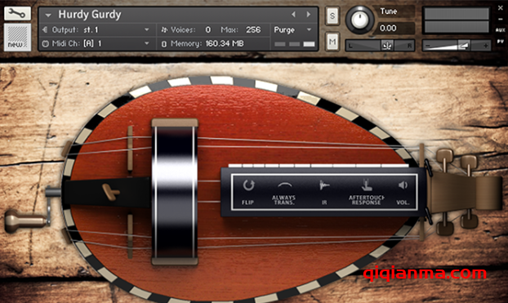508x303 pixels.
Task: Click the Memory 160.34 MB readout
Action: [x=225, y=43]
